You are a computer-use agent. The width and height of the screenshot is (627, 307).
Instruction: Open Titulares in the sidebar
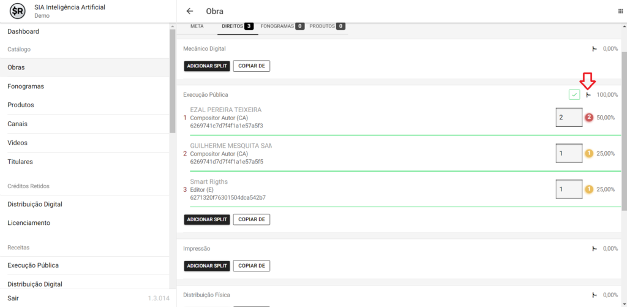click(x=20, y=162)
